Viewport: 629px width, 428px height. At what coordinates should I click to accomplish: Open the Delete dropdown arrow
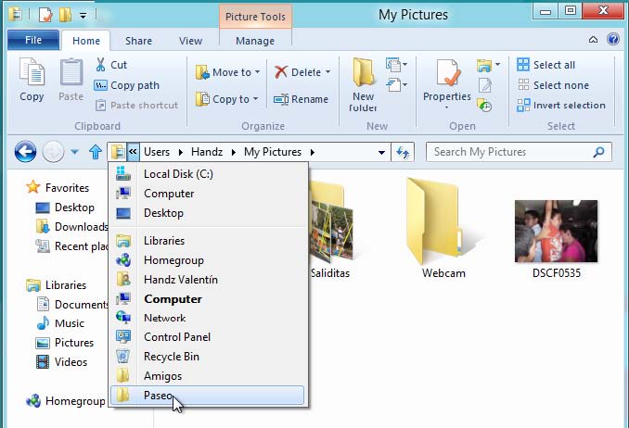click(328, 72)
